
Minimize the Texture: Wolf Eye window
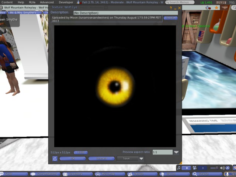click(175, 8)
